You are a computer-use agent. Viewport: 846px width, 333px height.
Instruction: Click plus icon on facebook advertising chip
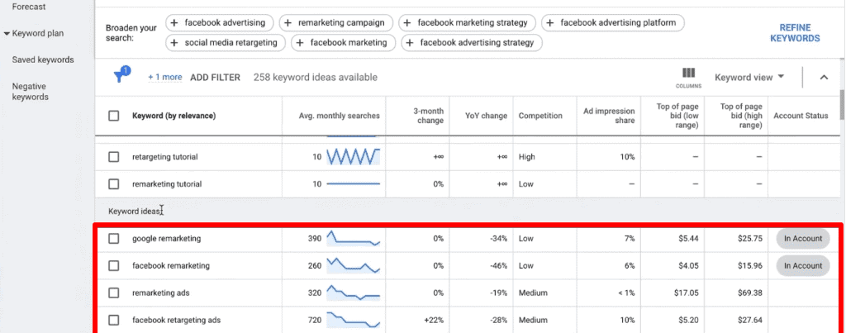click(177, 23)
